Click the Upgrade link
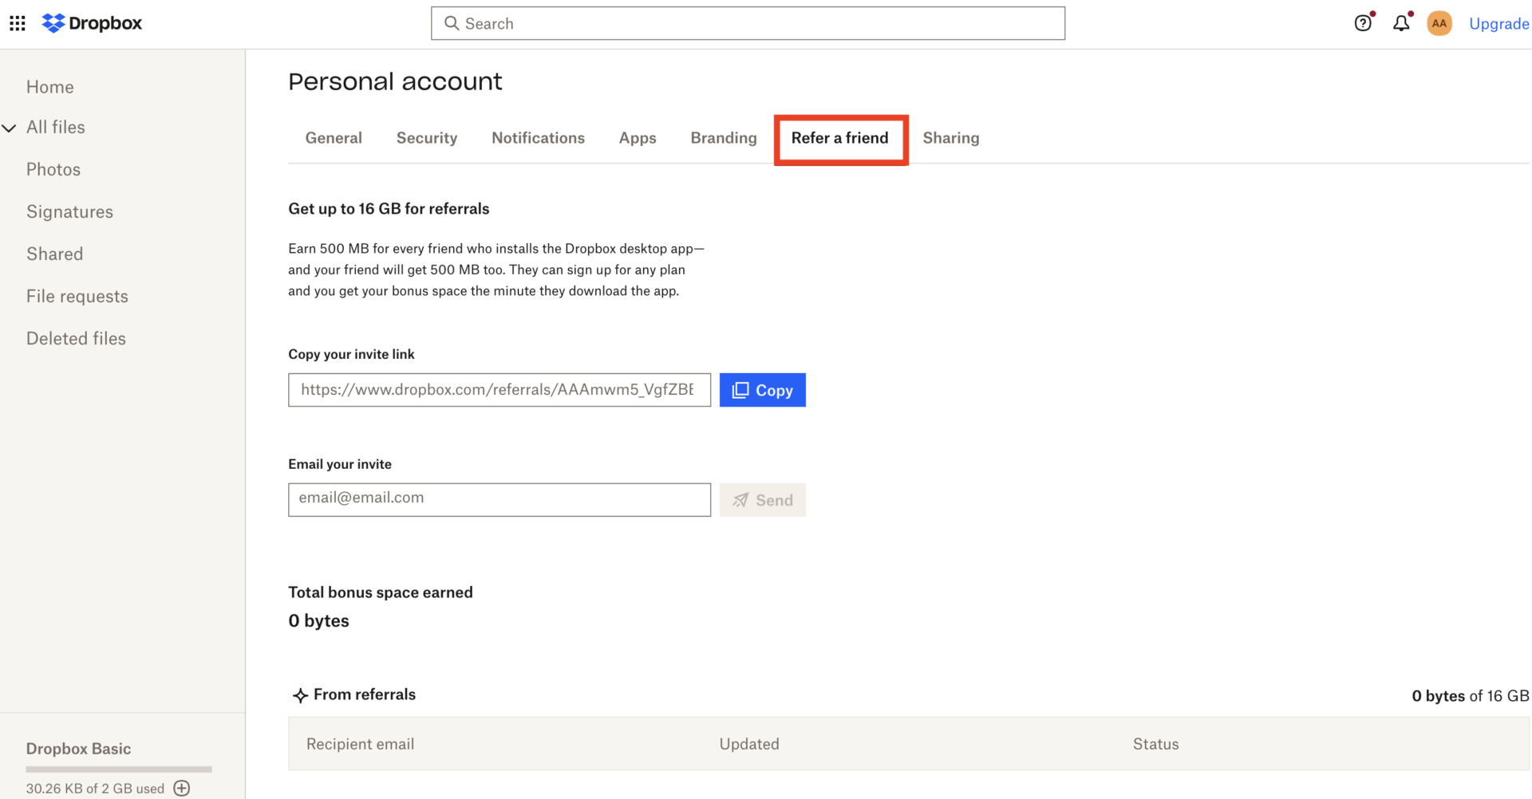 [1498, 24]
